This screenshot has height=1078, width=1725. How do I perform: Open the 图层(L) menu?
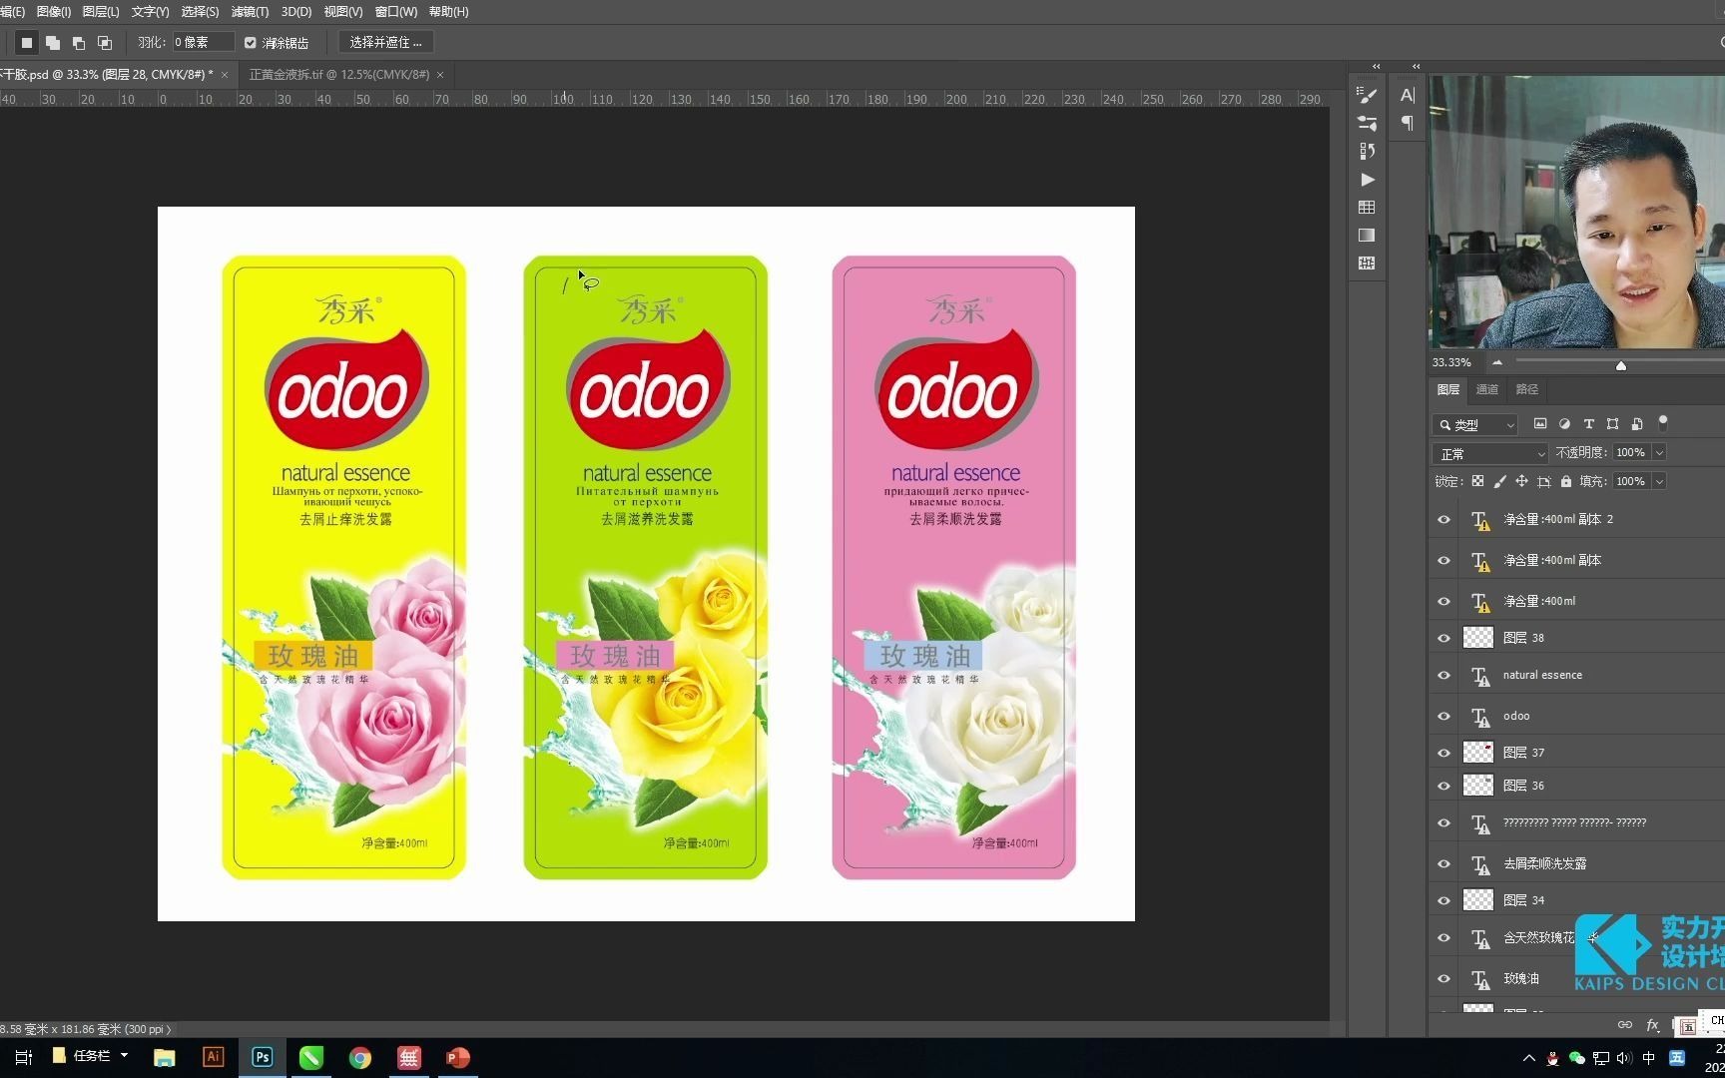100,11
